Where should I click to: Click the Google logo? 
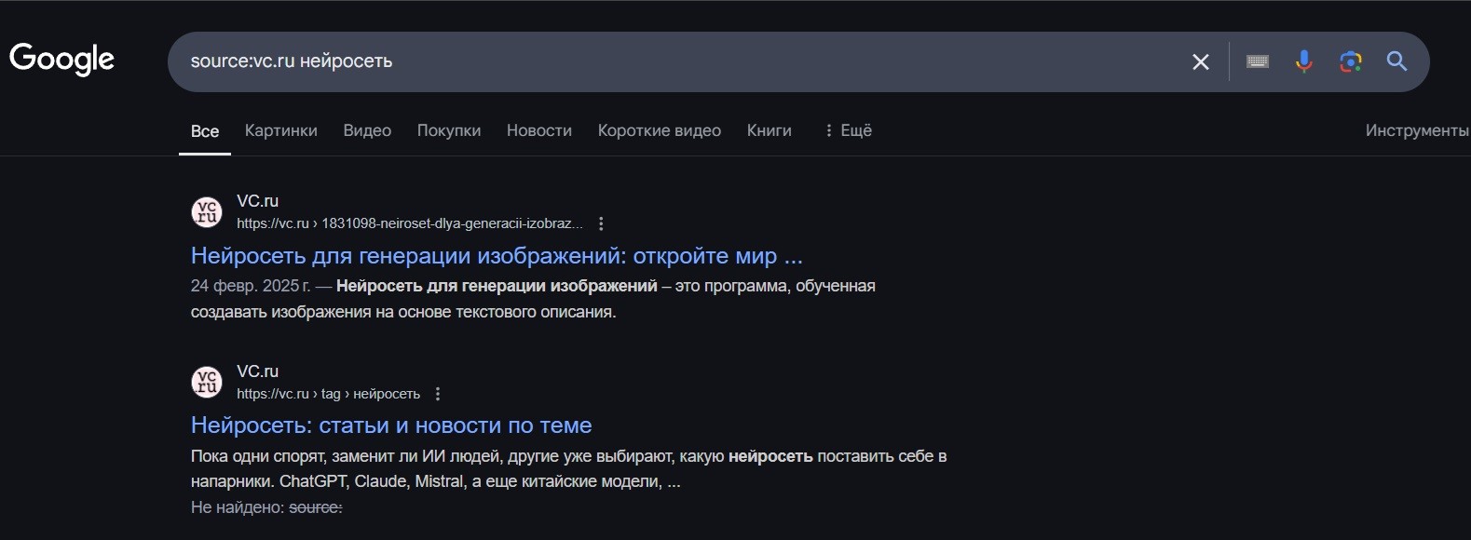[x=61, y=59]
